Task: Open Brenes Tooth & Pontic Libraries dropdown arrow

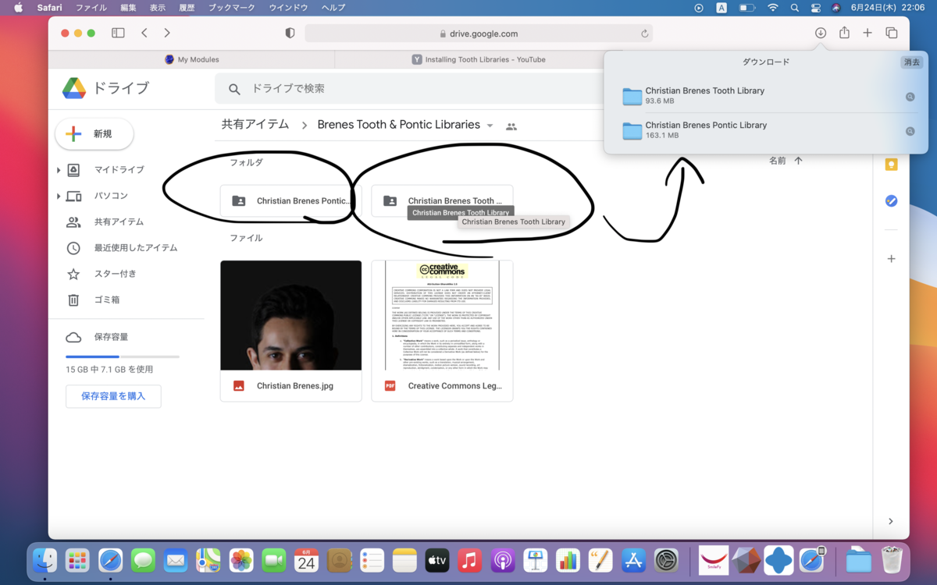Action: (x=490, y=126)
